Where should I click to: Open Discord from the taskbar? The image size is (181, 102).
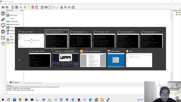click(x=61, y=99)
